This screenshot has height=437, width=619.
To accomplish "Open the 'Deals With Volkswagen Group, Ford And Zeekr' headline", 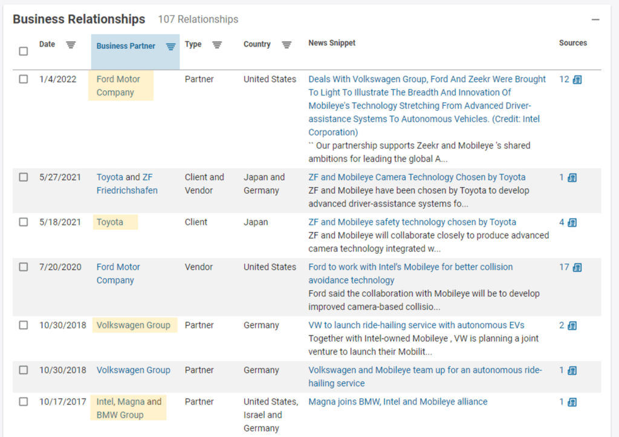I will pos(427,105).
